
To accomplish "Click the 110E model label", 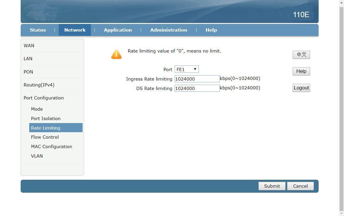I will (301, 15).
